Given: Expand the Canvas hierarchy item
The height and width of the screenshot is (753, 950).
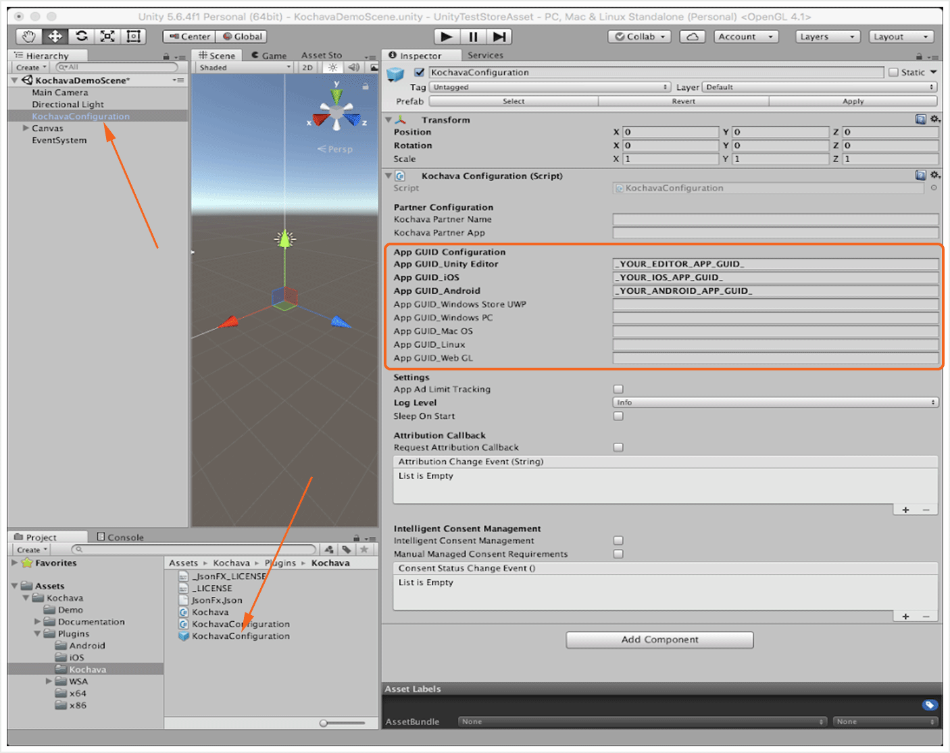Looking at the screenshot, I should pyautogui.click(x=26, y=128).
